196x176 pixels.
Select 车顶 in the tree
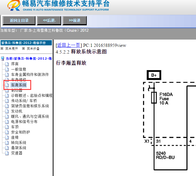[x=15, y=127]
